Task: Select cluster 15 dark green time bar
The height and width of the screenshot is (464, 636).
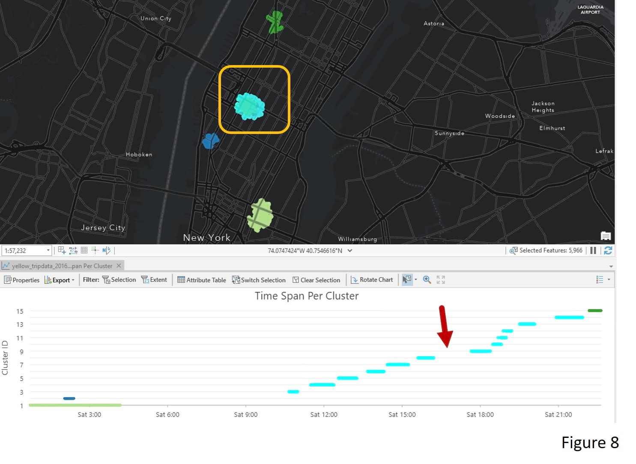Action: (595, 311)
